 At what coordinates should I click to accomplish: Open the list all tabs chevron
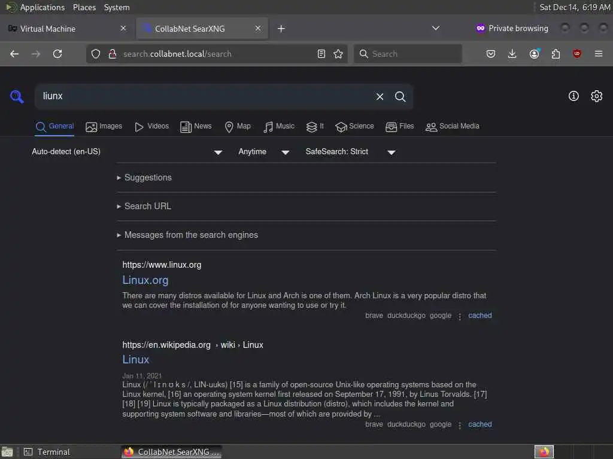click(436, 28)
